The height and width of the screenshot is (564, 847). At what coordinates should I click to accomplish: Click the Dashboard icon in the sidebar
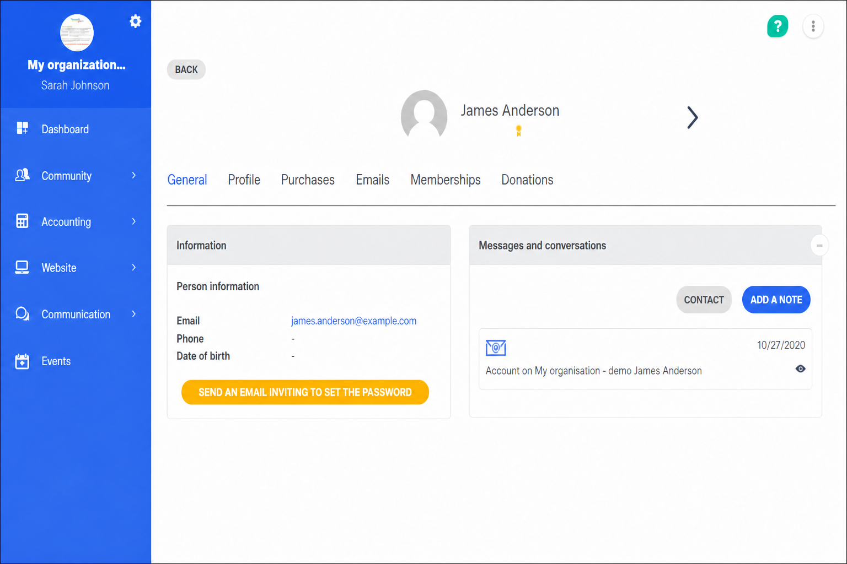[x=22, y=128]
